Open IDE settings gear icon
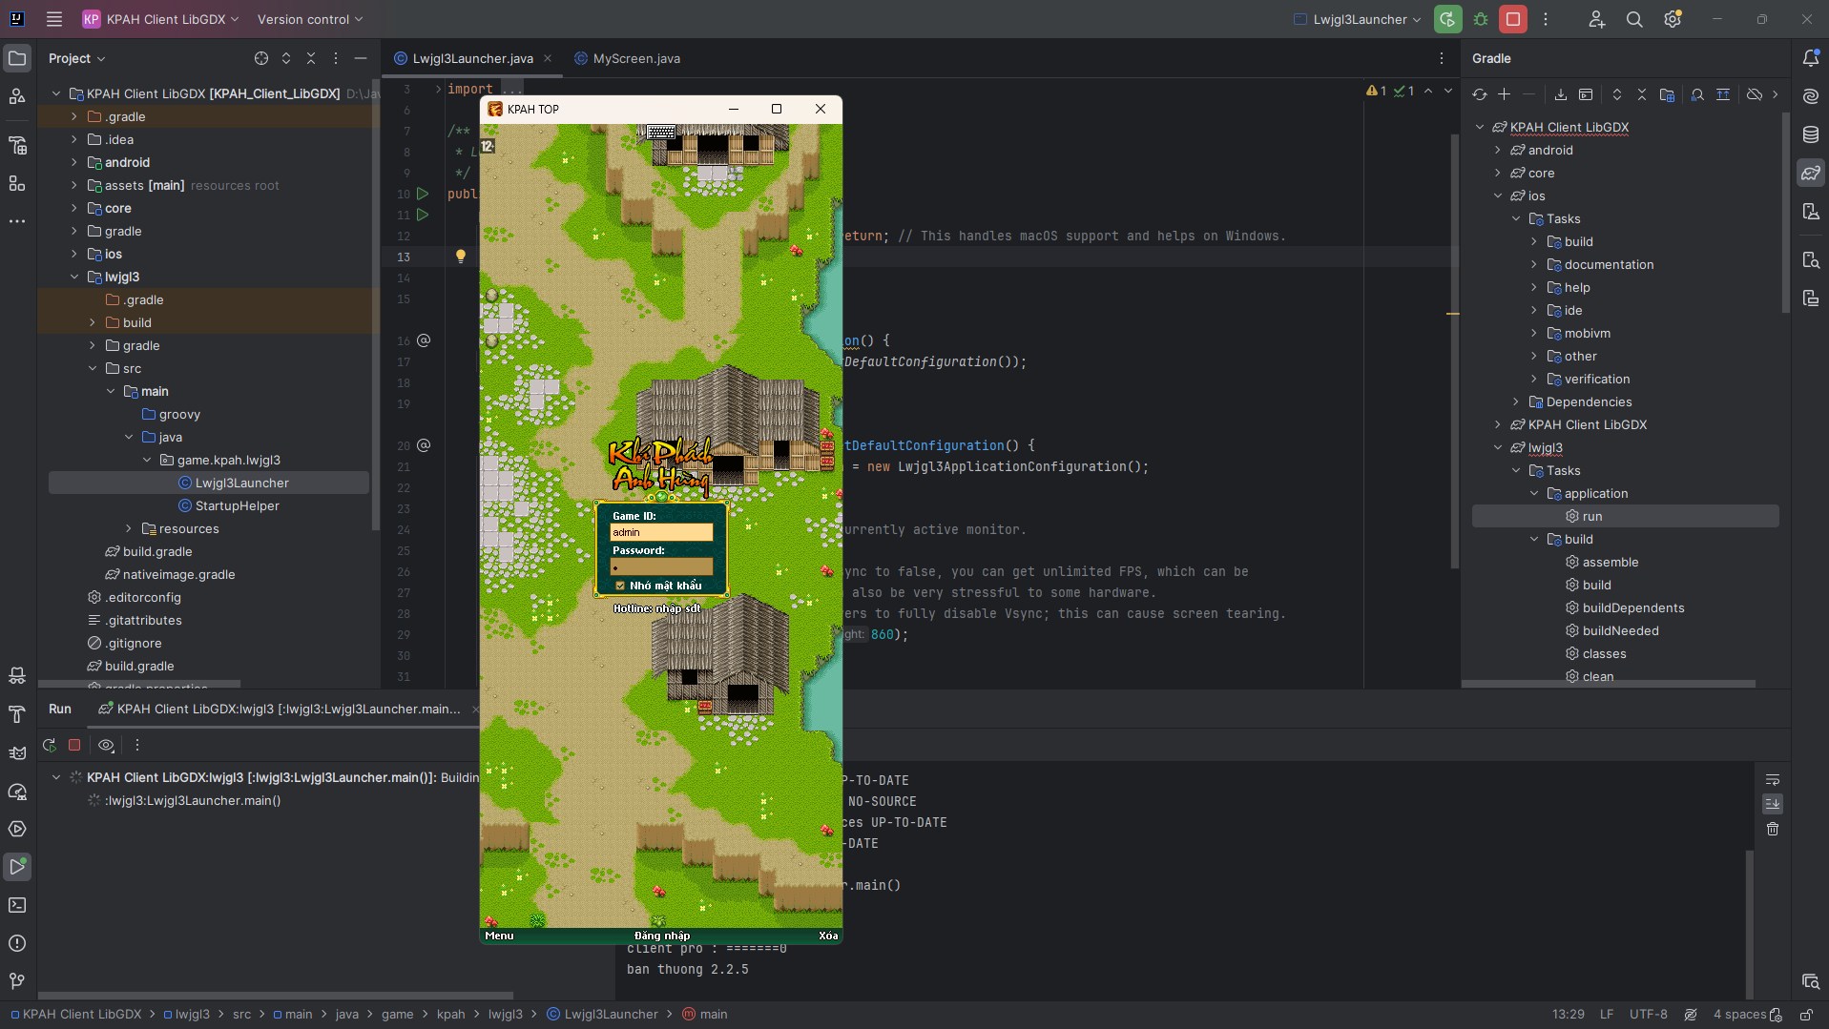Screen dimensions: 1829x1029 click(x=1673, y=19)
